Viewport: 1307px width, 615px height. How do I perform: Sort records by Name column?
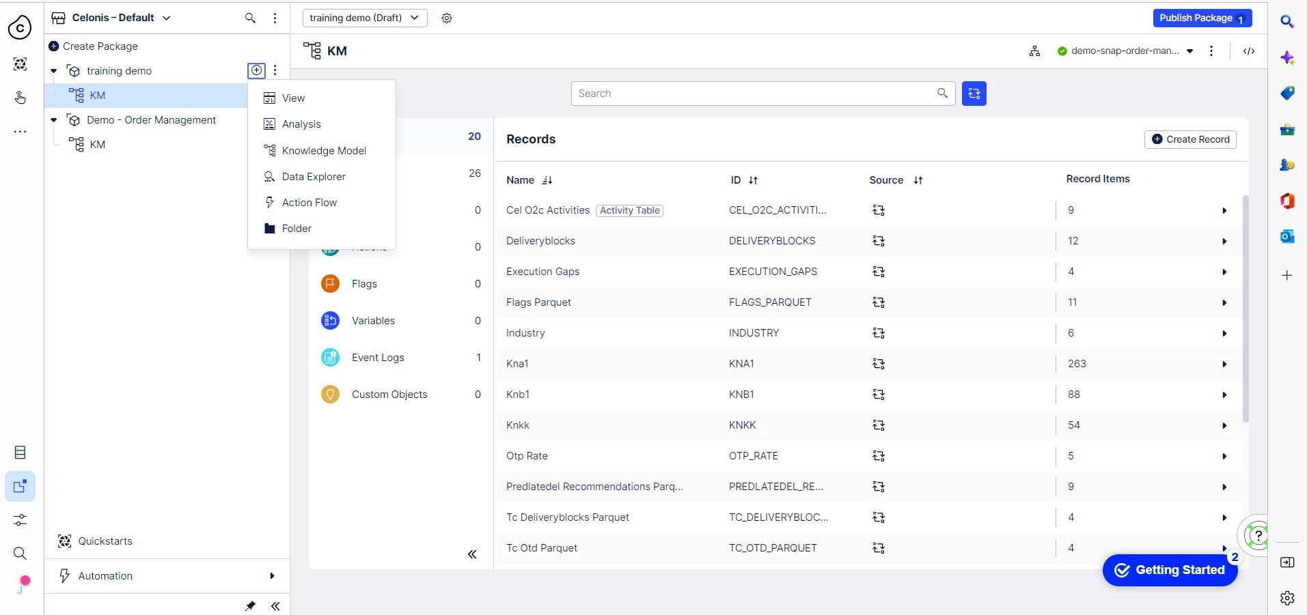(547, 180)
